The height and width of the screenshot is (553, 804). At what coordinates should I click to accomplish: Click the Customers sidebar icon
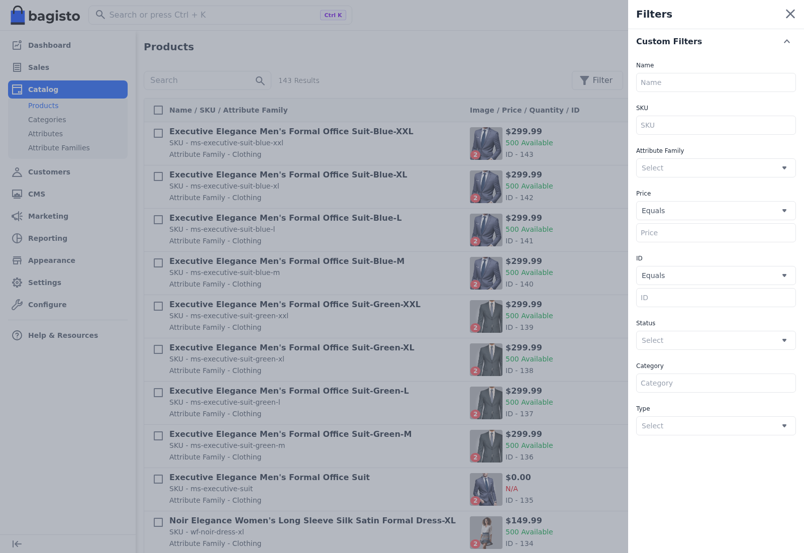click(17, 172)
